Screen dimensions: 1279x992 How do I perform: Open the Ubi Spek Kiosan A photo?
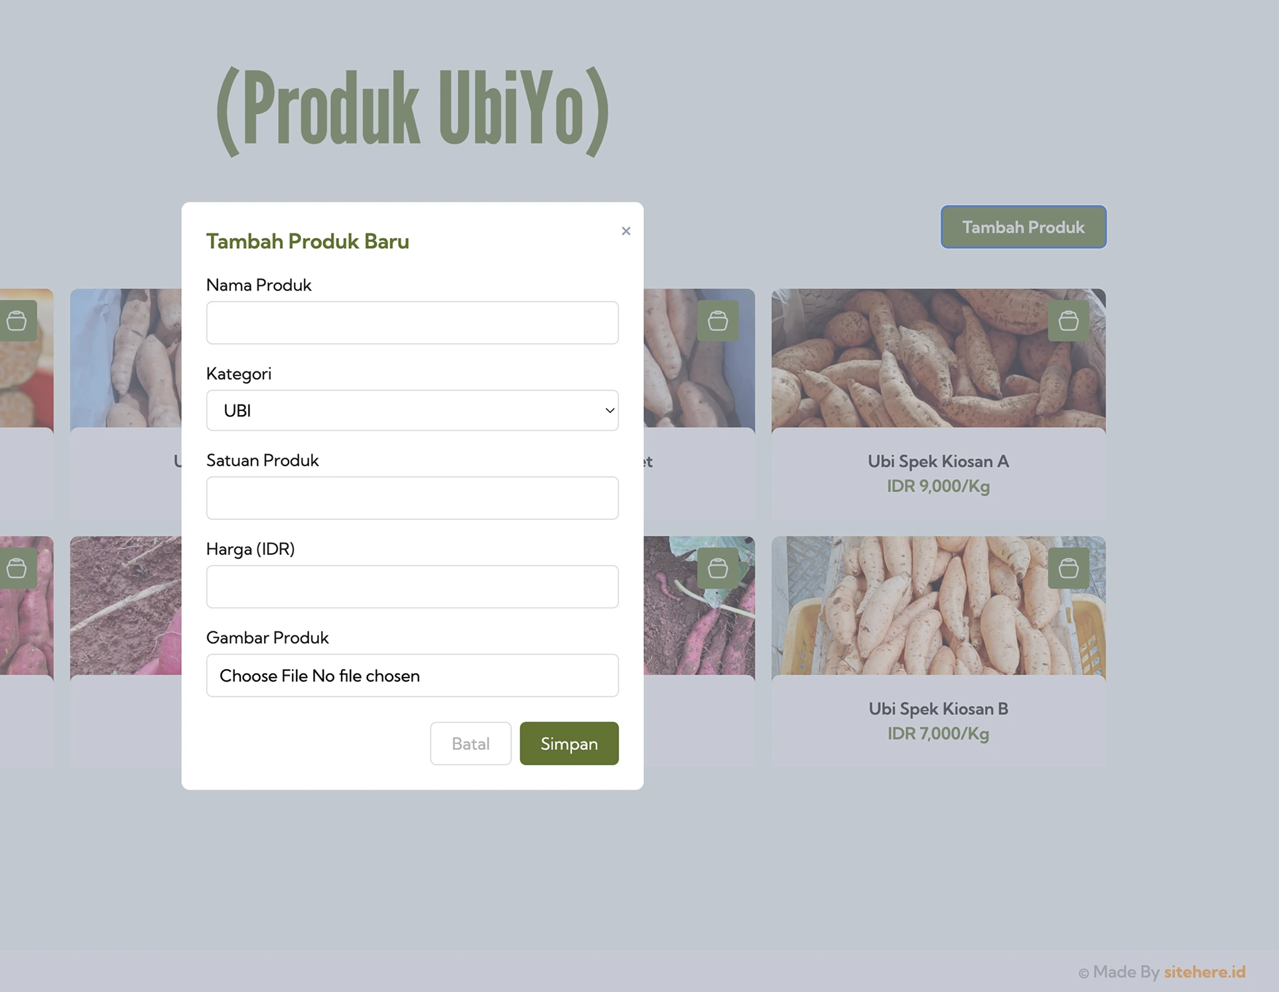coord(938,358)
